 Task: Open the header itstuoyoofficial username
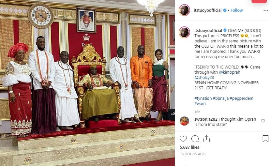pos(208,10)
